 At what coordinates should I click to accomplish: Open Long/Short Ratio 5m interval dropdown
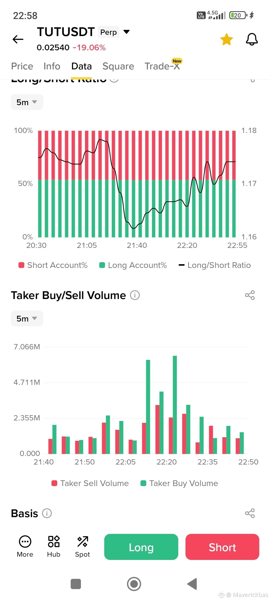click(x=27, y=102)
